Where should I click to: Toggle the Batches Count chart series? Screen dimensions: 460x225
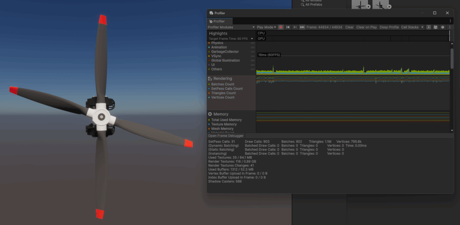point(222,84)
